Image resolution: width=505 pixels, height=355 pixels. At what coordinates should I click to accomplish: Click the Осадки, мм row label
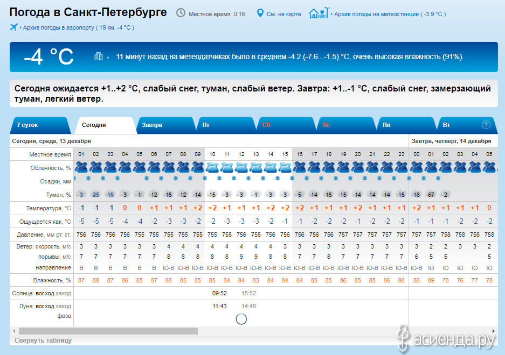tap(56, 182)
